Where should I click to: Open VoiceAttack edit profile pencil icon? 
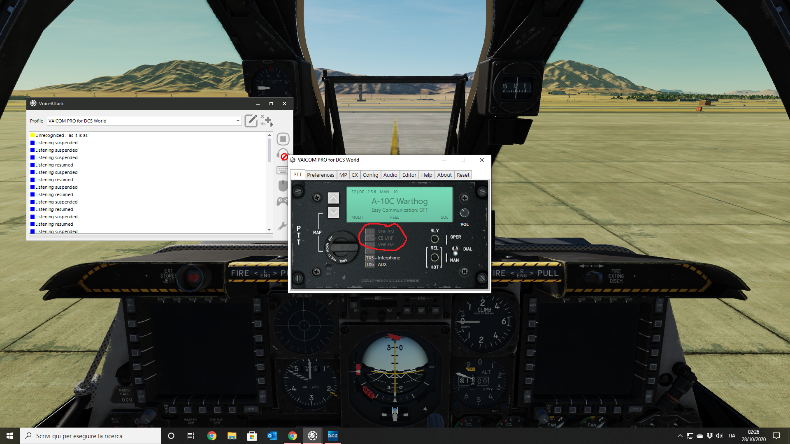[x=251, y=121]
